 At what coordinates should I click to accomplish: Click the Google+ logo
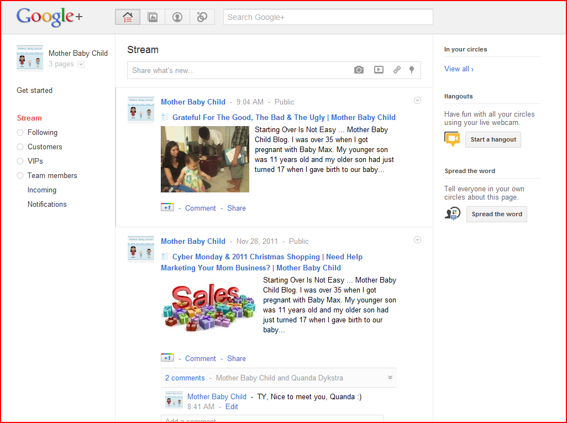pyautogui.click(x=50, y=17)
